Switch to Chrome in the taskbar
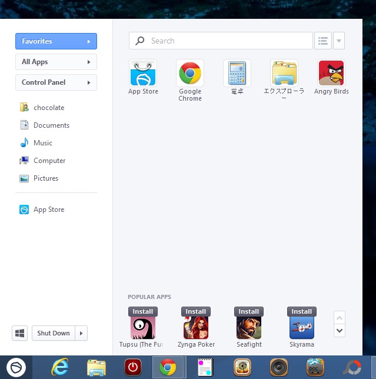376x379 pixels. click(x=168, y=367)
